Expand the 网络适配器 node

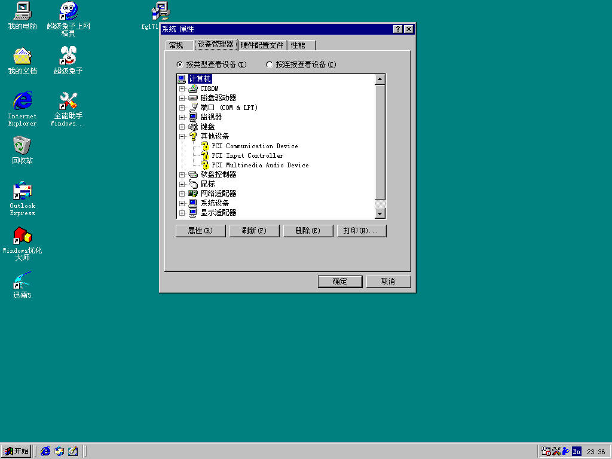coord(182,194)
